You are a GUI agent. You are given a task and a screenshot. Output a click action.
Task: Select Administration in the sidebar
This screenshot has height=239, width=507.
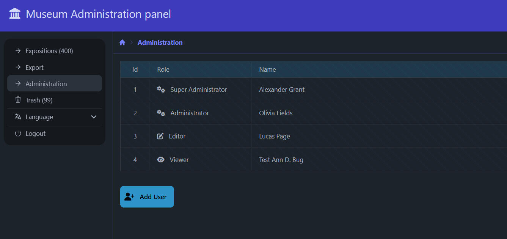click(x=46, y=84)
